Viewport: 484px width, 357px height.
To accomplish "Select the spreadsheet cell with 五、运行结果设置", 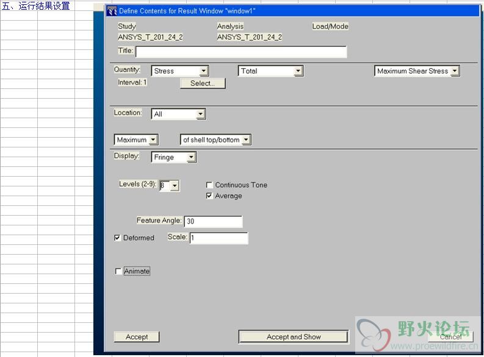I will coord(36,5).
